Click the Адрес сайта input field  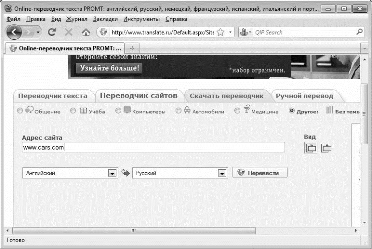154,147
